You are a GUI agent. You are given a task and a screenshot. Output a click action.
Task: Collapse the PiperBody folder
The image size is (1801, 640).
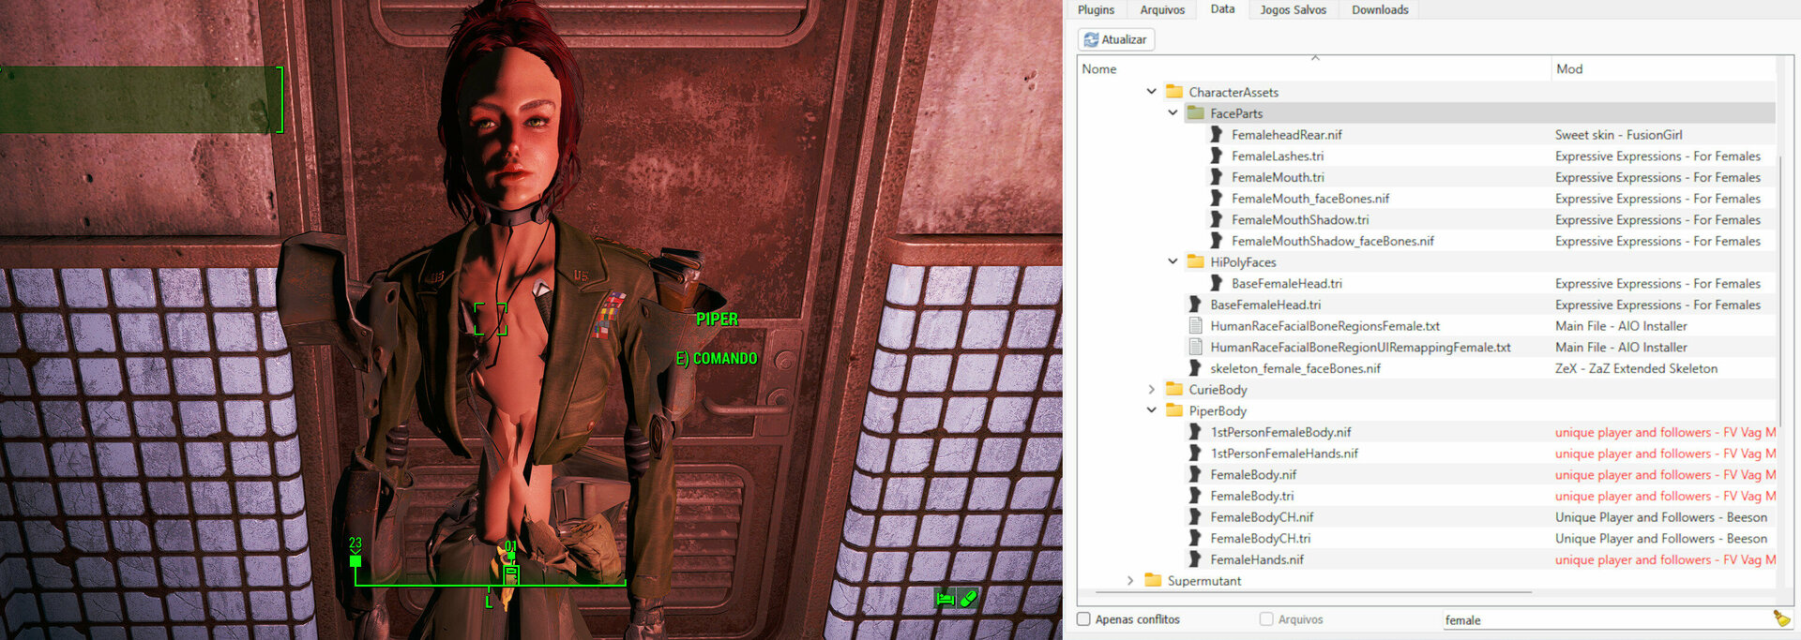point(1151,410)
